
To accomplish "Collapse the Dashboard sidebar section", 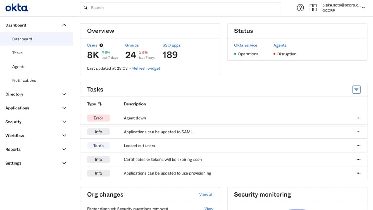I will tap(64, 25).
